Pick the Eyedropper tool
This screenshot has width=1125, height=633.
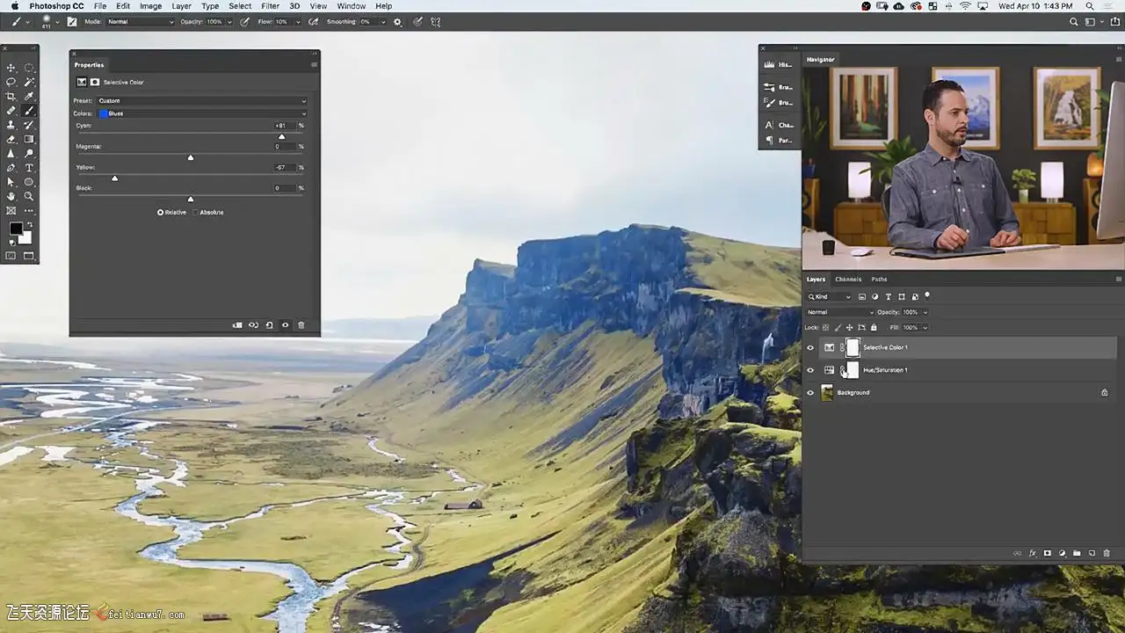click(29, 97)
